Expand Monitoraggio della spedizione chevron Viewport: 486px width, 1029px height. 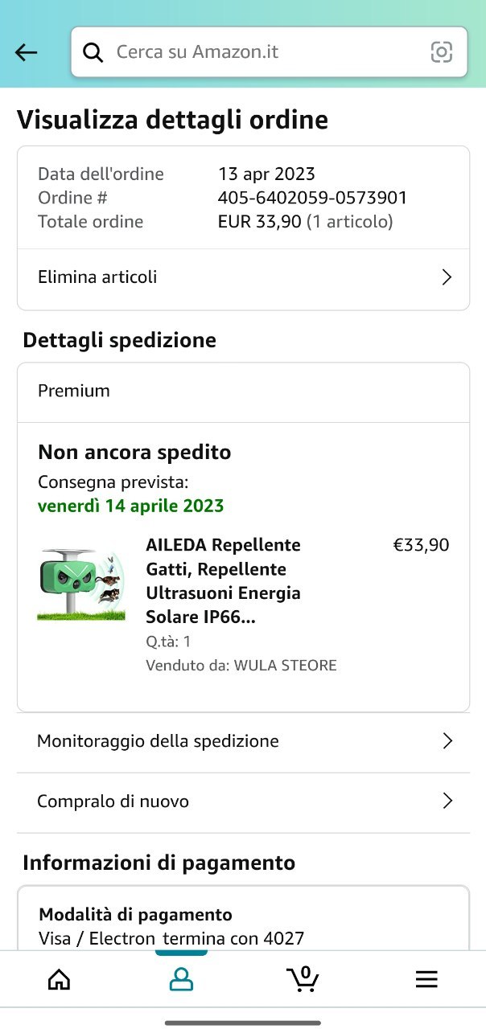click(x=448, y=741)
